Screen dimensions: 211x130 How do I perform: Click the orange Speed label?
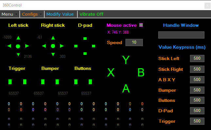pos(114,43)
